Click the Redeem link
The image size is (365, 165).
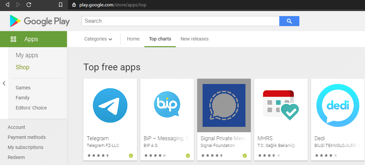[x=16, y=157]
